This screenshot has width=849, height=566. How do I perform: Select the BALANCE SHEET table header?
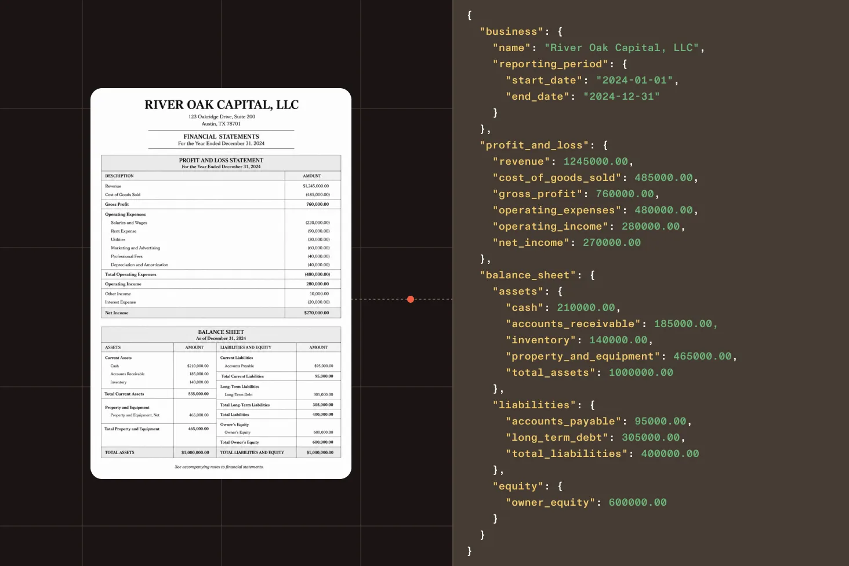tap(221, 332)
